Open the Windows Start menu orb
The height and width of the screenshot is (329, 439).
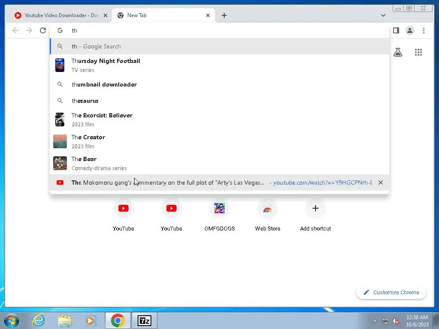click(x=12, y=320)
